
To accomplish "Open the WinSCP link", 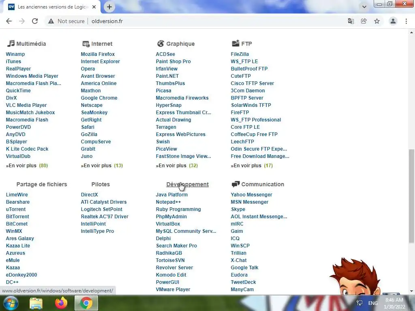I will click(x=240, y=246).
